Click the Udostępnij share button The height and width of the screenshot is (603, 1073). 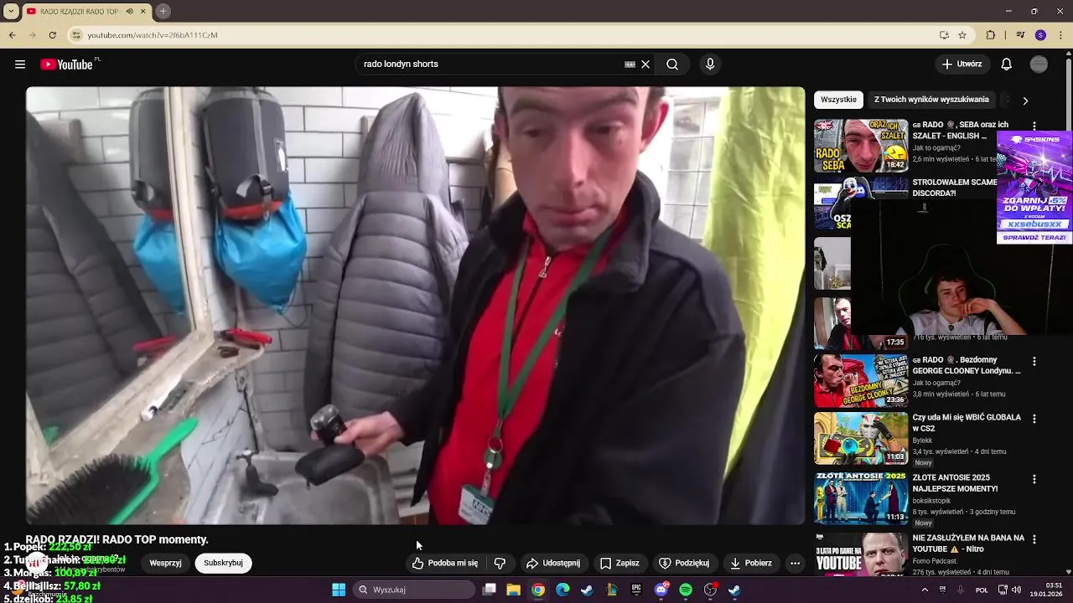552,563
